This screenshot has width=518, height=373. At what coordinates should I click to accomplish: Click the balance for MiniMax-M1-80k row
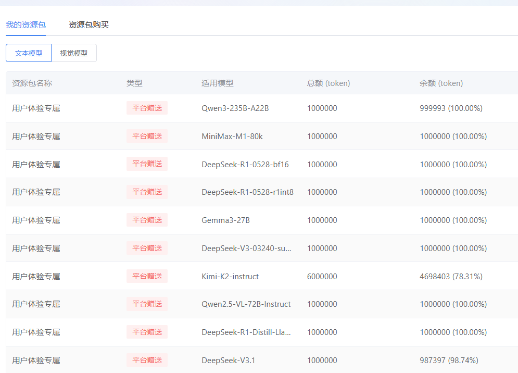(x=453, y=136)
